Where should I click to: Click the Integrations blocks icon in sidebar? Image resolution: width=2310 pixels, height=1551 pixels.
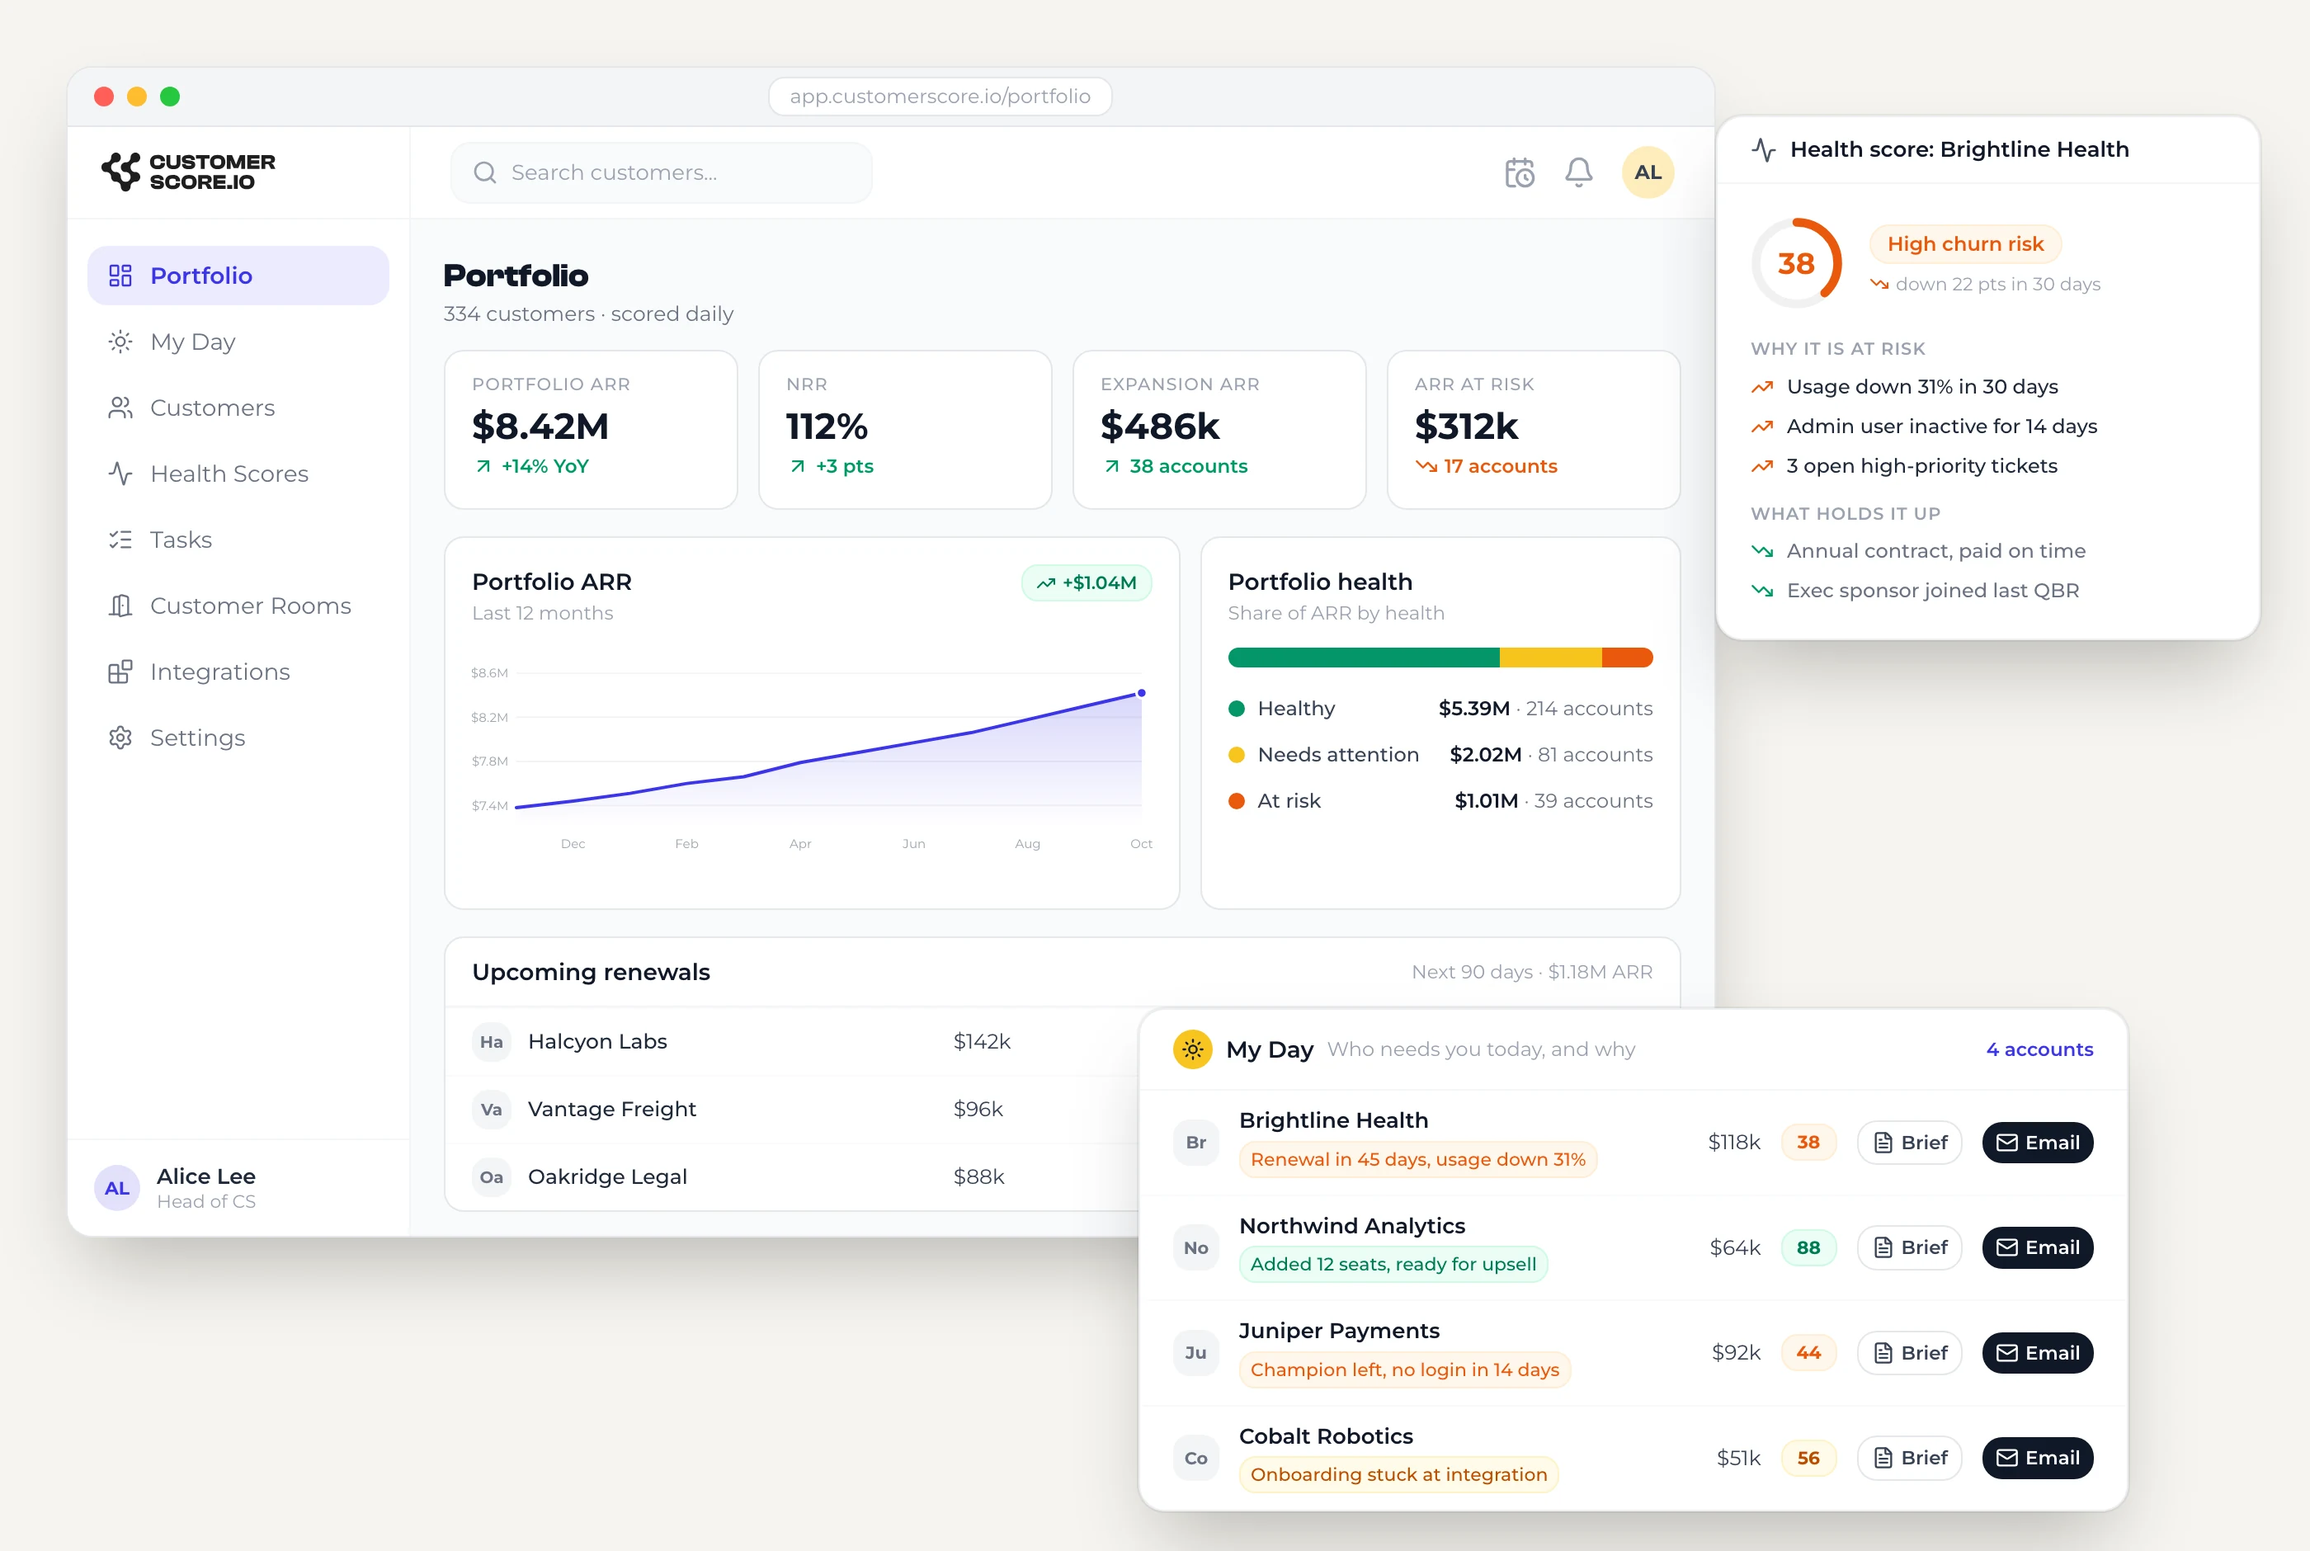(120, 672)
